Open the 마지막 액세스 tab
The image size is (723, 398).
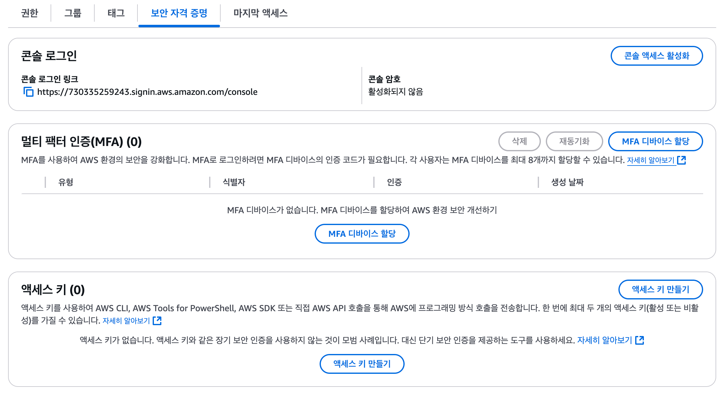(x=260, y=13)
